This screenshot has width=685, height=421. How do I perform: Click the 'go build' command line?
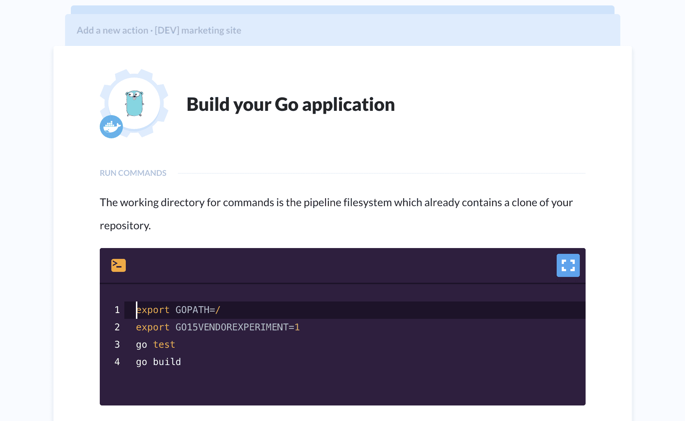pos(158,362)
